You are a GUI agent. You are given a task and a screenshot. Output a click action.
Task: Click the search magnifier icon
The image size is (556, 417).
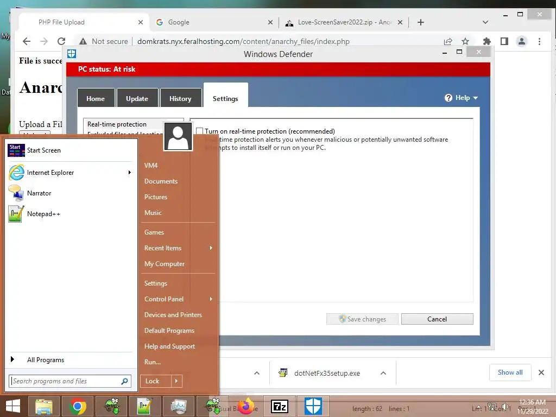click(124, 381)
